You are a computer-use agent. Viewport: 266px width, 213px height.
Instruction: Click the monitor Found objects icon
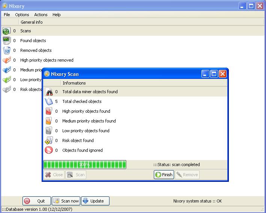coord(7,41)
